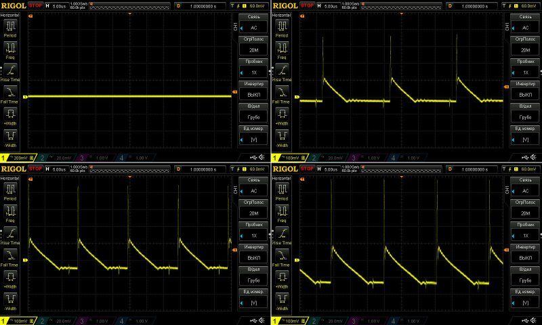Click Rise Time icon in bottom-left scope

coord(10,234)
